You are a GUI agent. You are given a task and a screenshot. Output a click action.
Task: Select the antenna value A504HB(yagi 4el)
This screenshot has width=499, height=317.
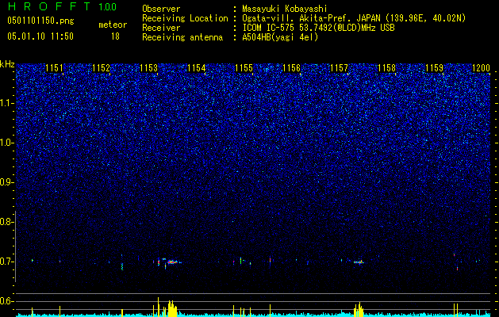[280, 37]
